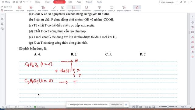Select single page view icon

137,107
